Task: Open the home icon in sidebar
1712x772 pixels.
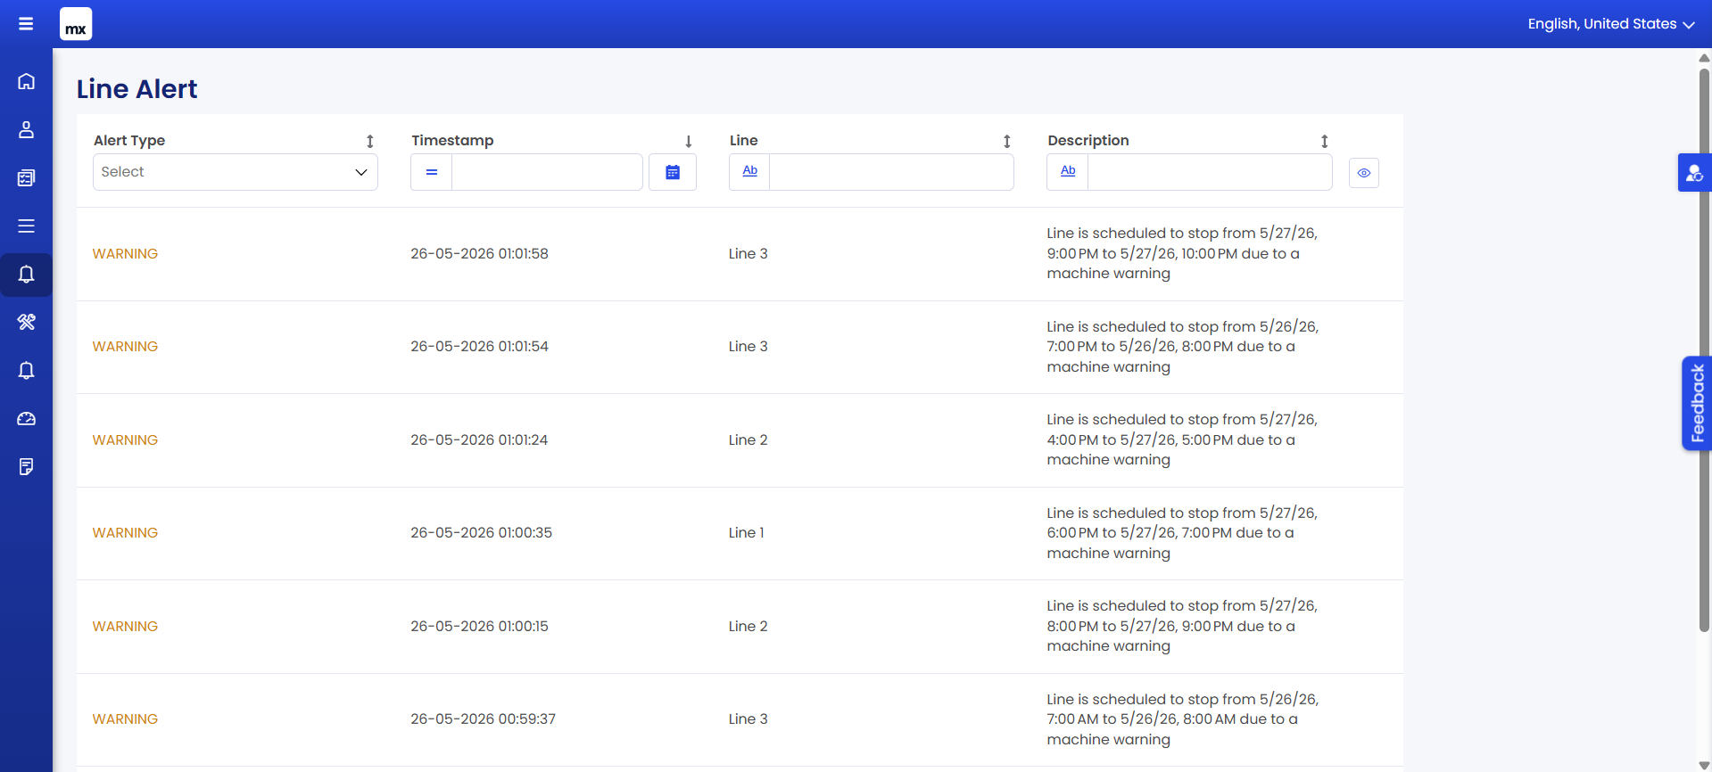Action: 26,81
